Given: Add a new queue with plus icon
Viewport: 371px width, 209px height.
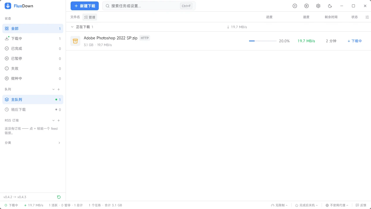Looking at the screenshot, I should click(x=59, y=89).
